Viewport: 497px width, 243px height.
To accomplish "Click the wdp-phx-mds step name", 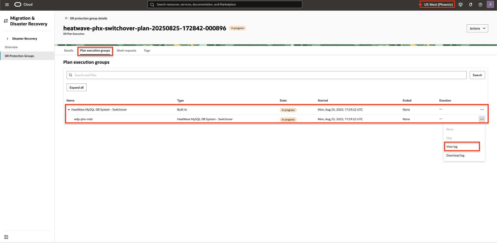I will coord(83,119).
